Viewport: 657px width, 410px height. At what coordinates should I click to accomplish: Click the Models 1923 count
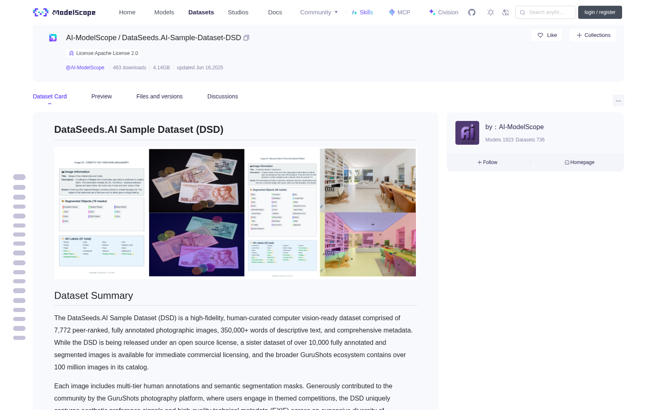pyautogui.click(x=499, y=140)
